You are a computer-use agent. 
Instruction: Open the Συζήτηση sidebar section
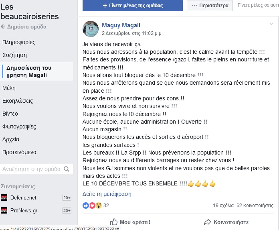pyautogui.click(x=14, y=55)
